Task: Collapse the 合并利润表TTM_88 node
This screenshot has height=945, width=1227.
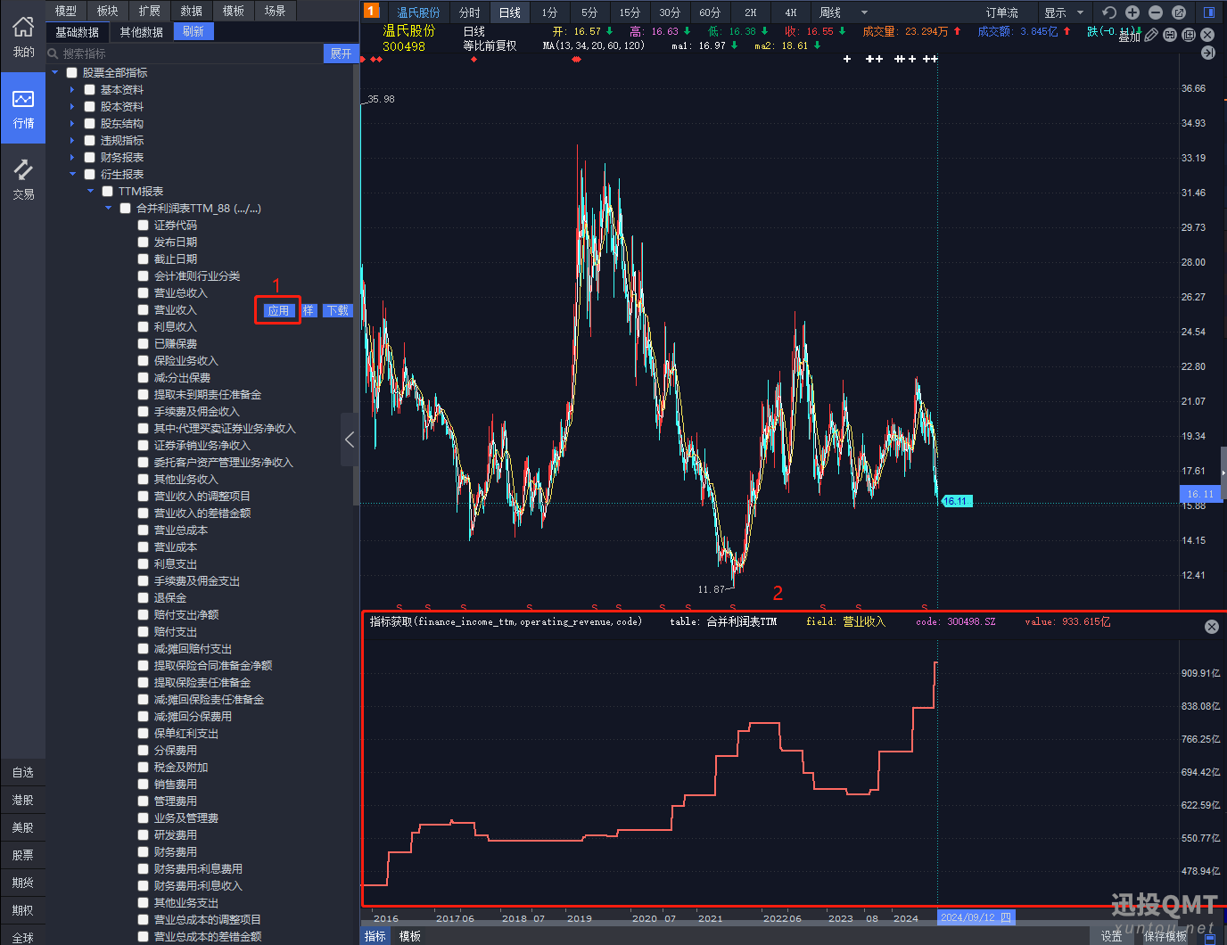Action: [109, 208]
